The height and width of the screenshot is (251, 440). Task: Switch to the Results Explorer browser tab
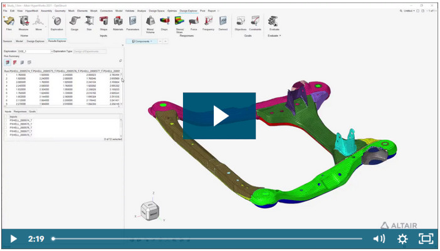tap(57, 41)
